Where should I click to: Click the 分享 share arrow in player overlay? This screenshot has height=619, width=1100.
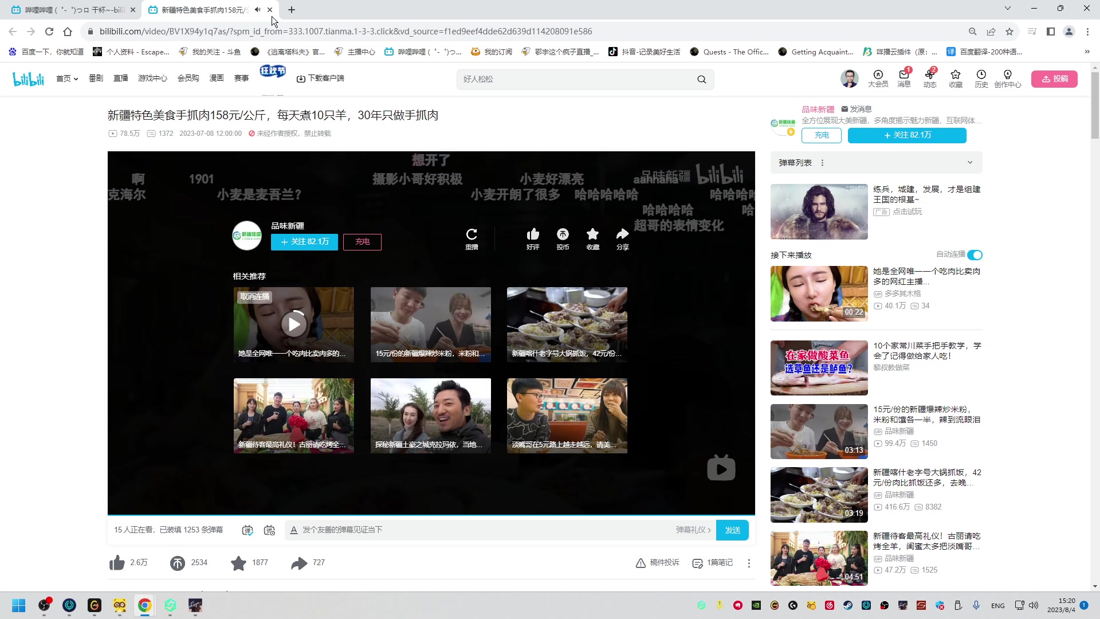click(622, 234)
